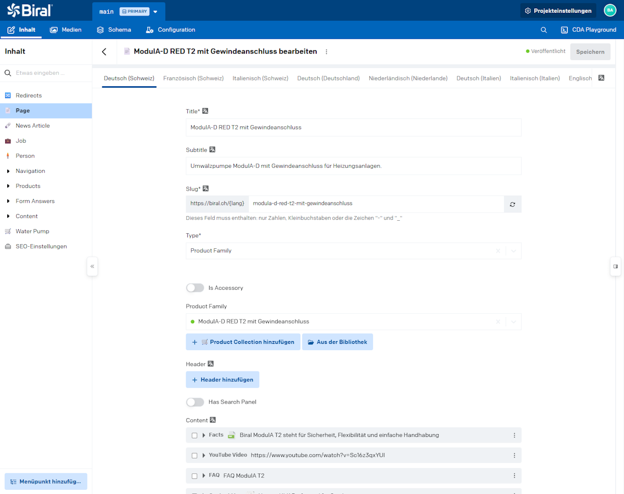The width and height of the screenshot is (624, 494).
Task: Expand the Form Answers tree item
Action: pos(8,201)
